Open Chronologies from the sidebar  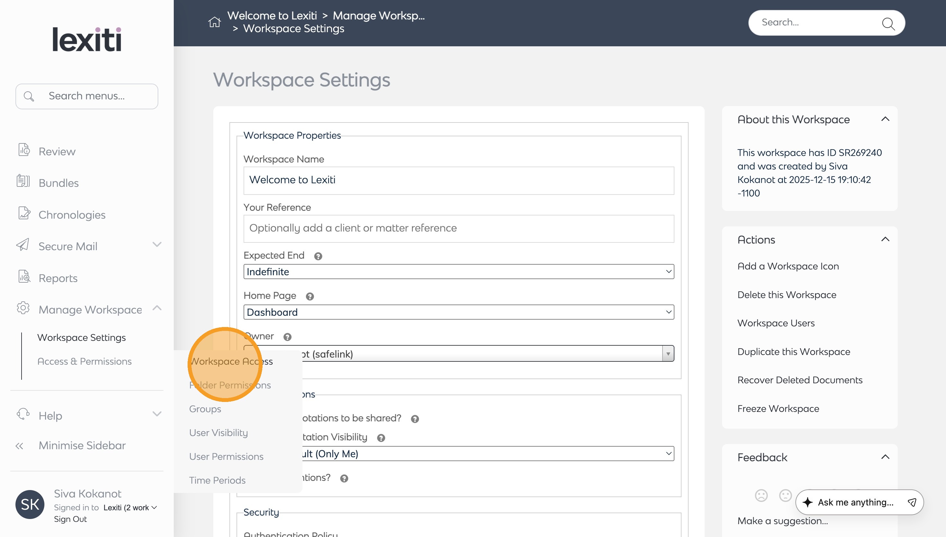point(71,215)
